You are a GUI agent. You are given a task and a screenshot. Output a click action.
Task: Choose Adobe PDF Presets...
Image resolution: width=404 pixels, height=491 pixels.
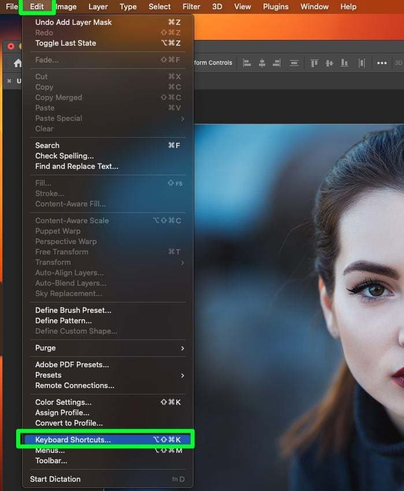click(108, 364)
